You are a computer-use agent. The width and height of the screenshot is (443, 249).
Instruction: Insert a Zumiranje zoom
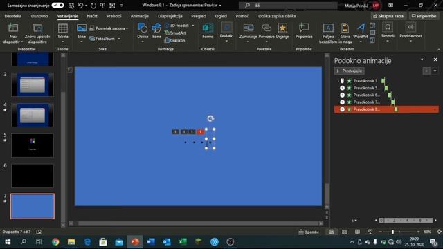click(248, 33)
